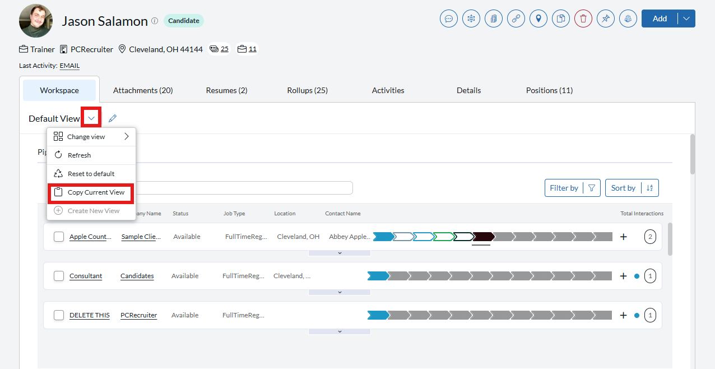The image size is (715, 369).
Task: Open the map location pin icon
Action: coord(538,19)
